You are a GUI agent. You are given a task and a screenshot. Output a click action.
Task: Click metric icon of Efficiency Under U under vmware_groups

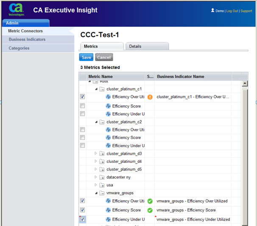click(108, 219)
